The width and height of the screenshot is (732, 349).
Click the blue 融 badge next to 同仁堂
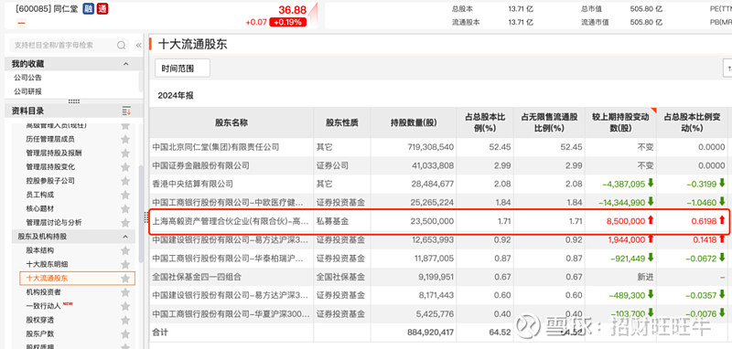pos(88,9)
